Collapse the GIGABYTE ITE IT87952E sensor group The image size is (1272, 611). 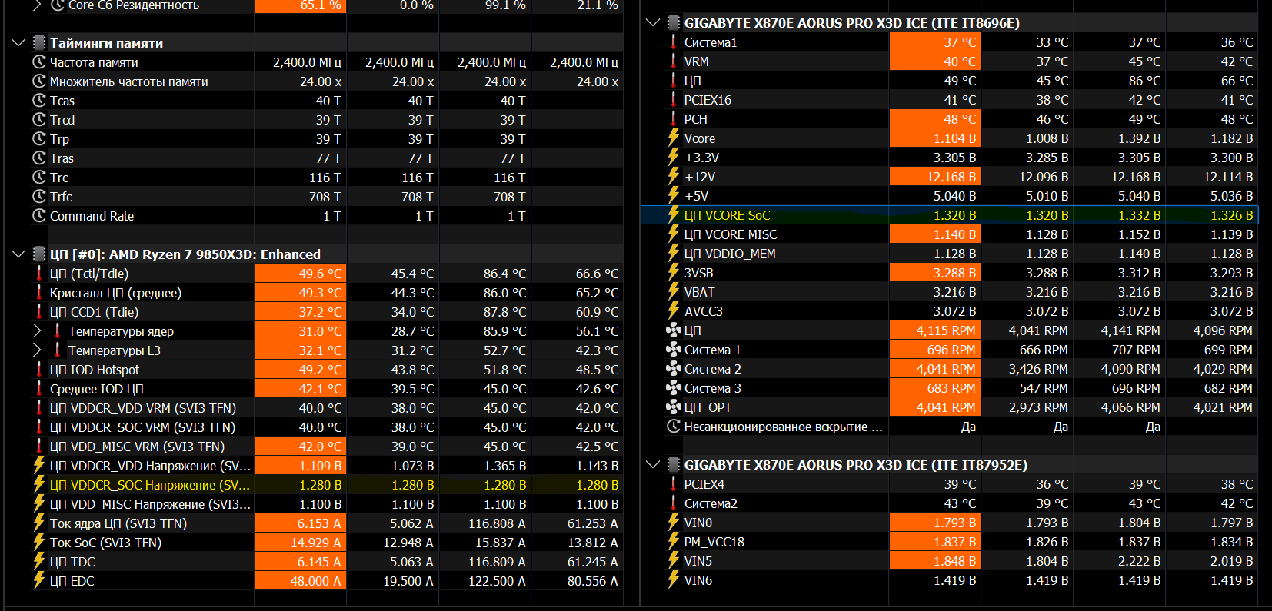click(653, 465)
